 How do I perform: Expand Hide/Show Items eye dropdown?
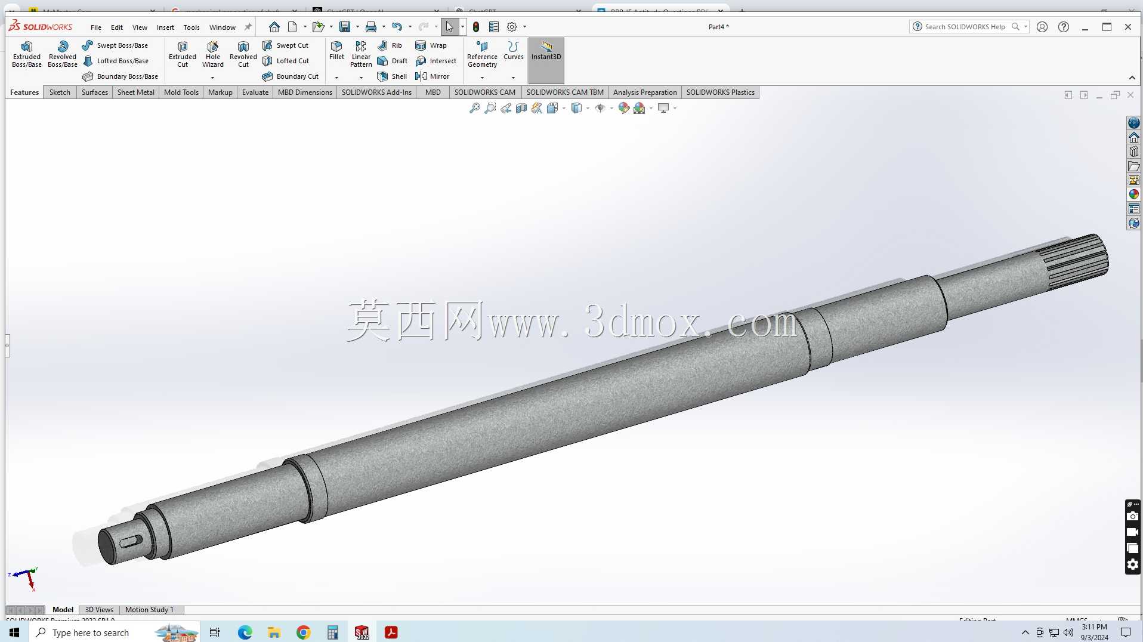point(611,108)
